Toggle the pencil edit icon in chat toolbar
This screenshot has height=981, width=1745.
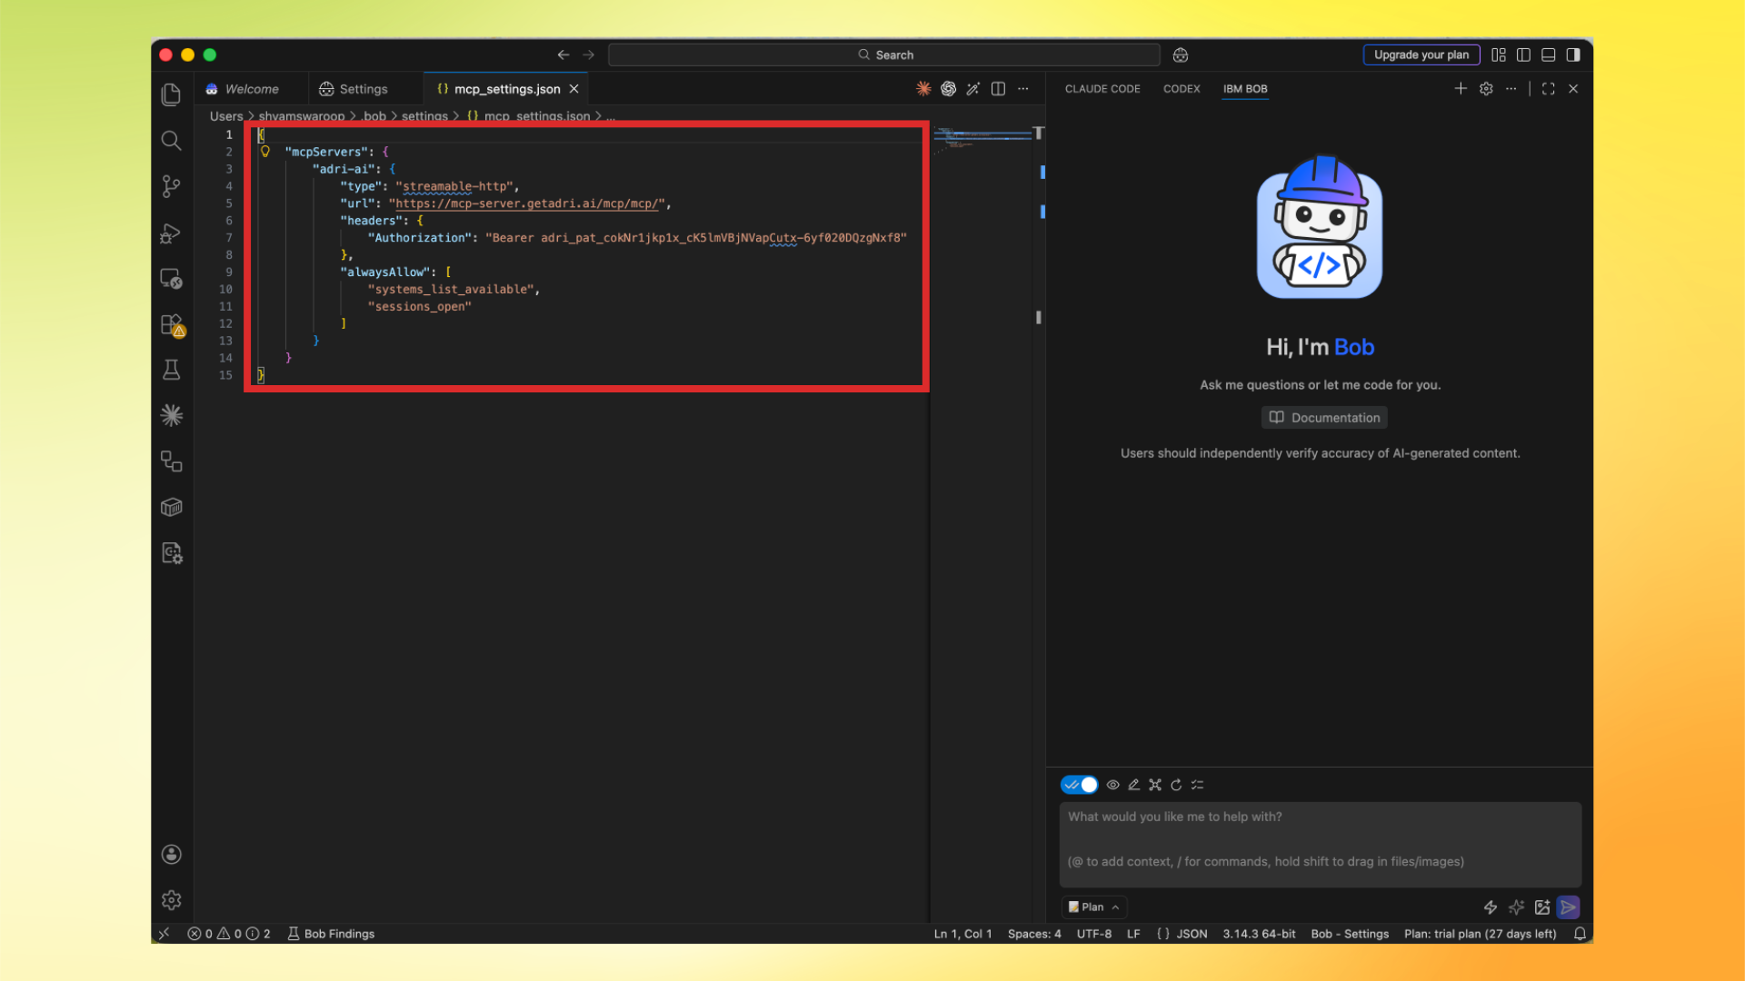click(1133, 784)
